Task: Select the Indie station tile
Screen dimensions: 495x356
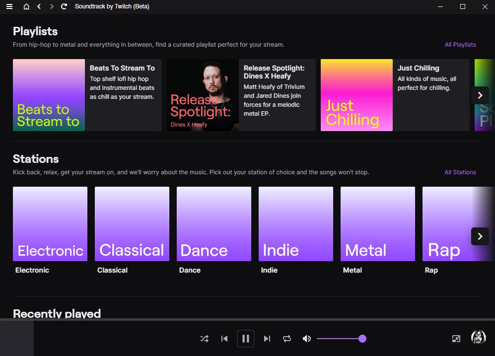Action: 296,224
